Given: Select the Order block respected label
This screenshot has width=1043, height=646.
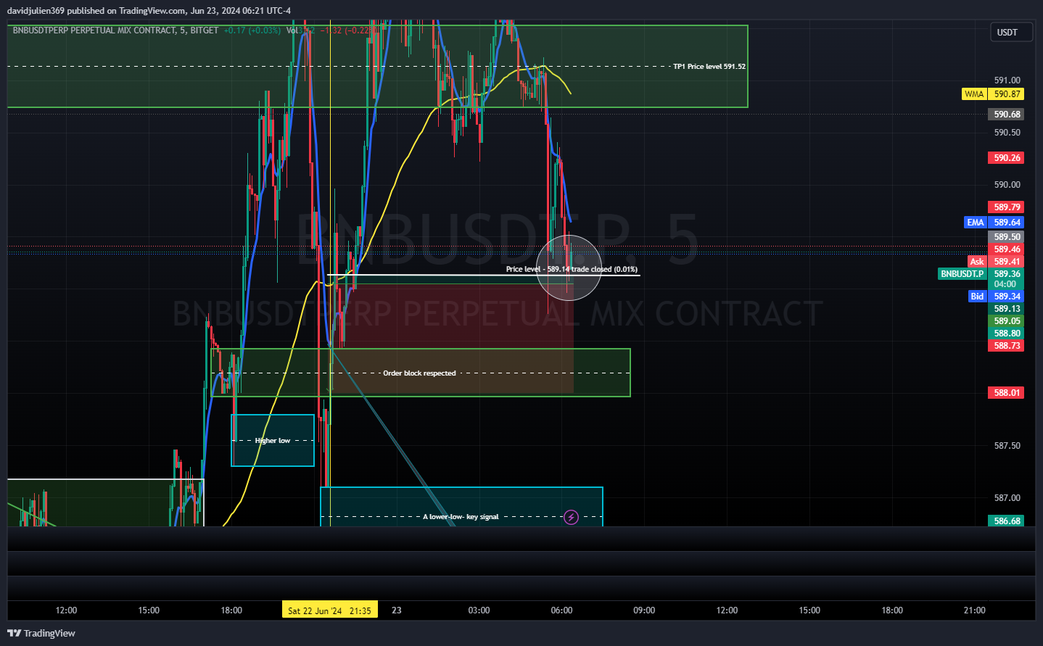Looking at the screenshot, I should 419,373.
